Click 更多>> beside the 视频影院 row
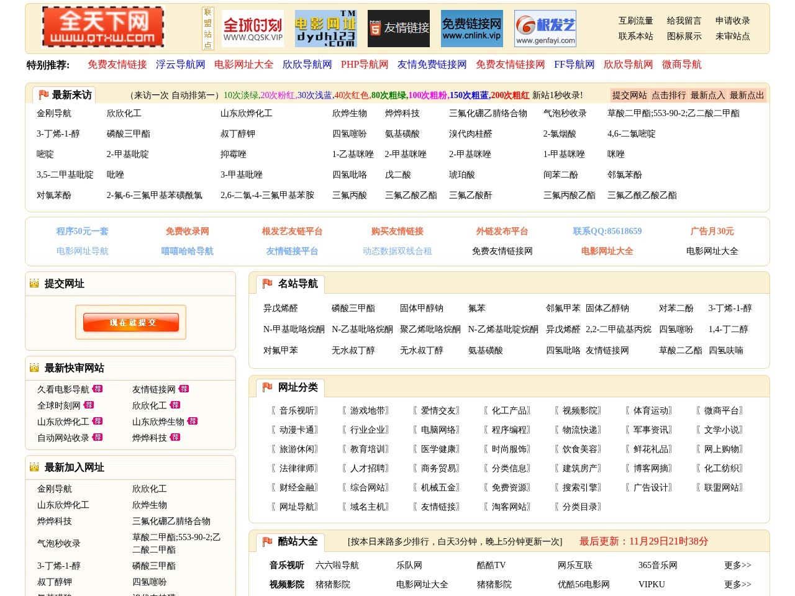The image size is (795, 596). 736,584
